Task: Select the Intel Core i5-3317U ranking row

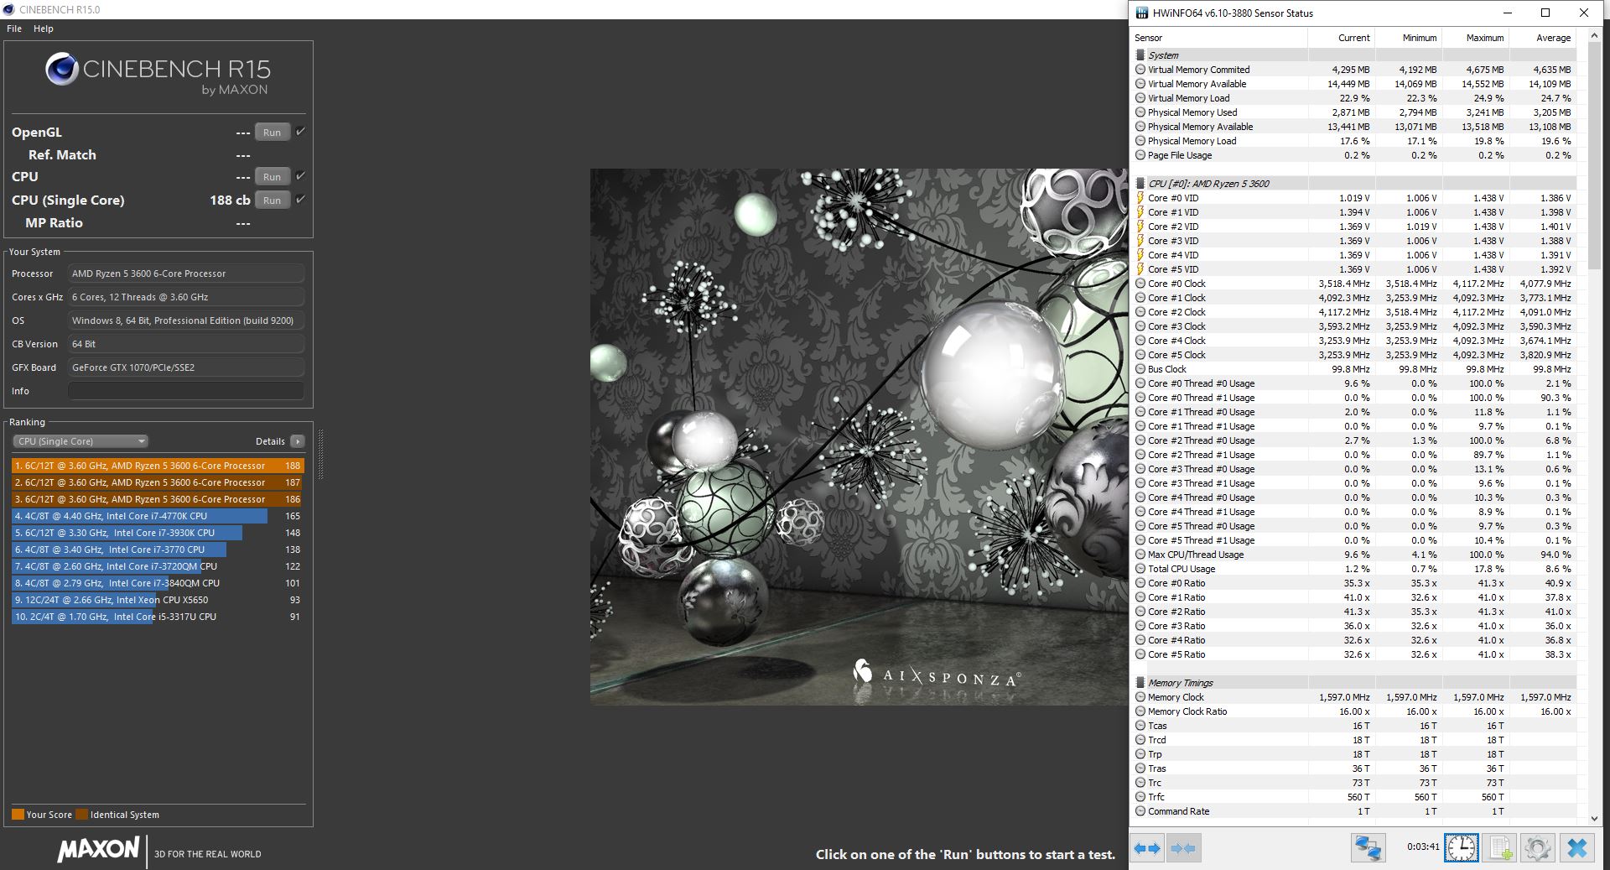Action: [x=158, y=617]
